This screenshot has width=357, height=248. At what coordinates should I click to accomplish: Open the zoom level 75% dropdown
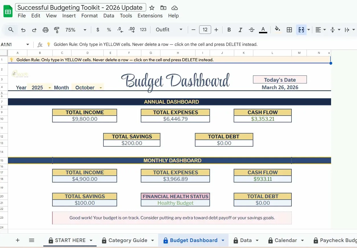pos(76,30)
